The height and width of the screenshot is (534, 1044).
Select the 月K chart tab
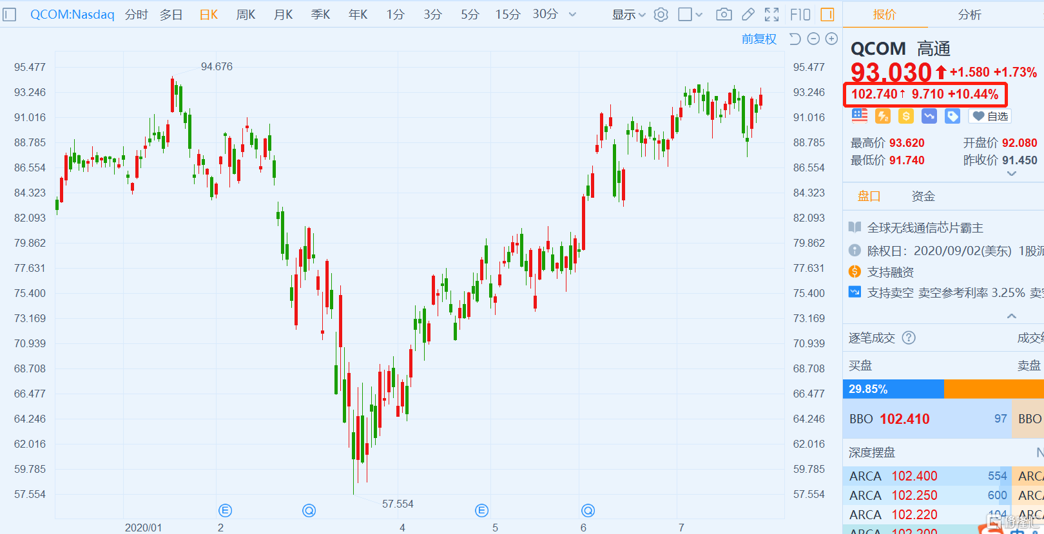pyautogui.click(x=284, y=14)
